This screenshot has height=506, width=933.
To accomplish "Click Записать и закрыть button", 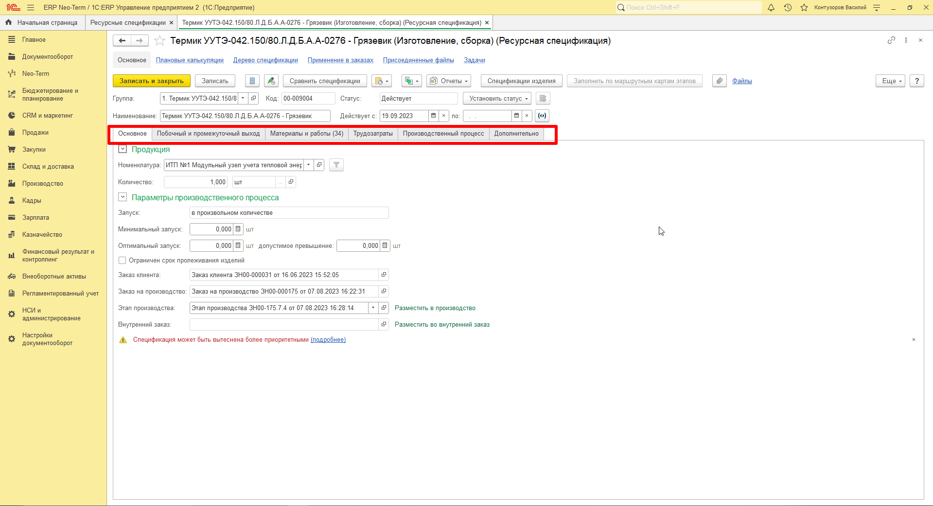I will pyautogui.click(x=152, y=81).
